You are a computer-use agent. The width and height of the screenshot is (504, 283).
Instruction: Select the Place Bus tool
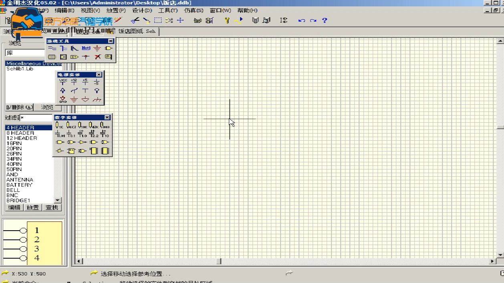[x=63, y=48]
